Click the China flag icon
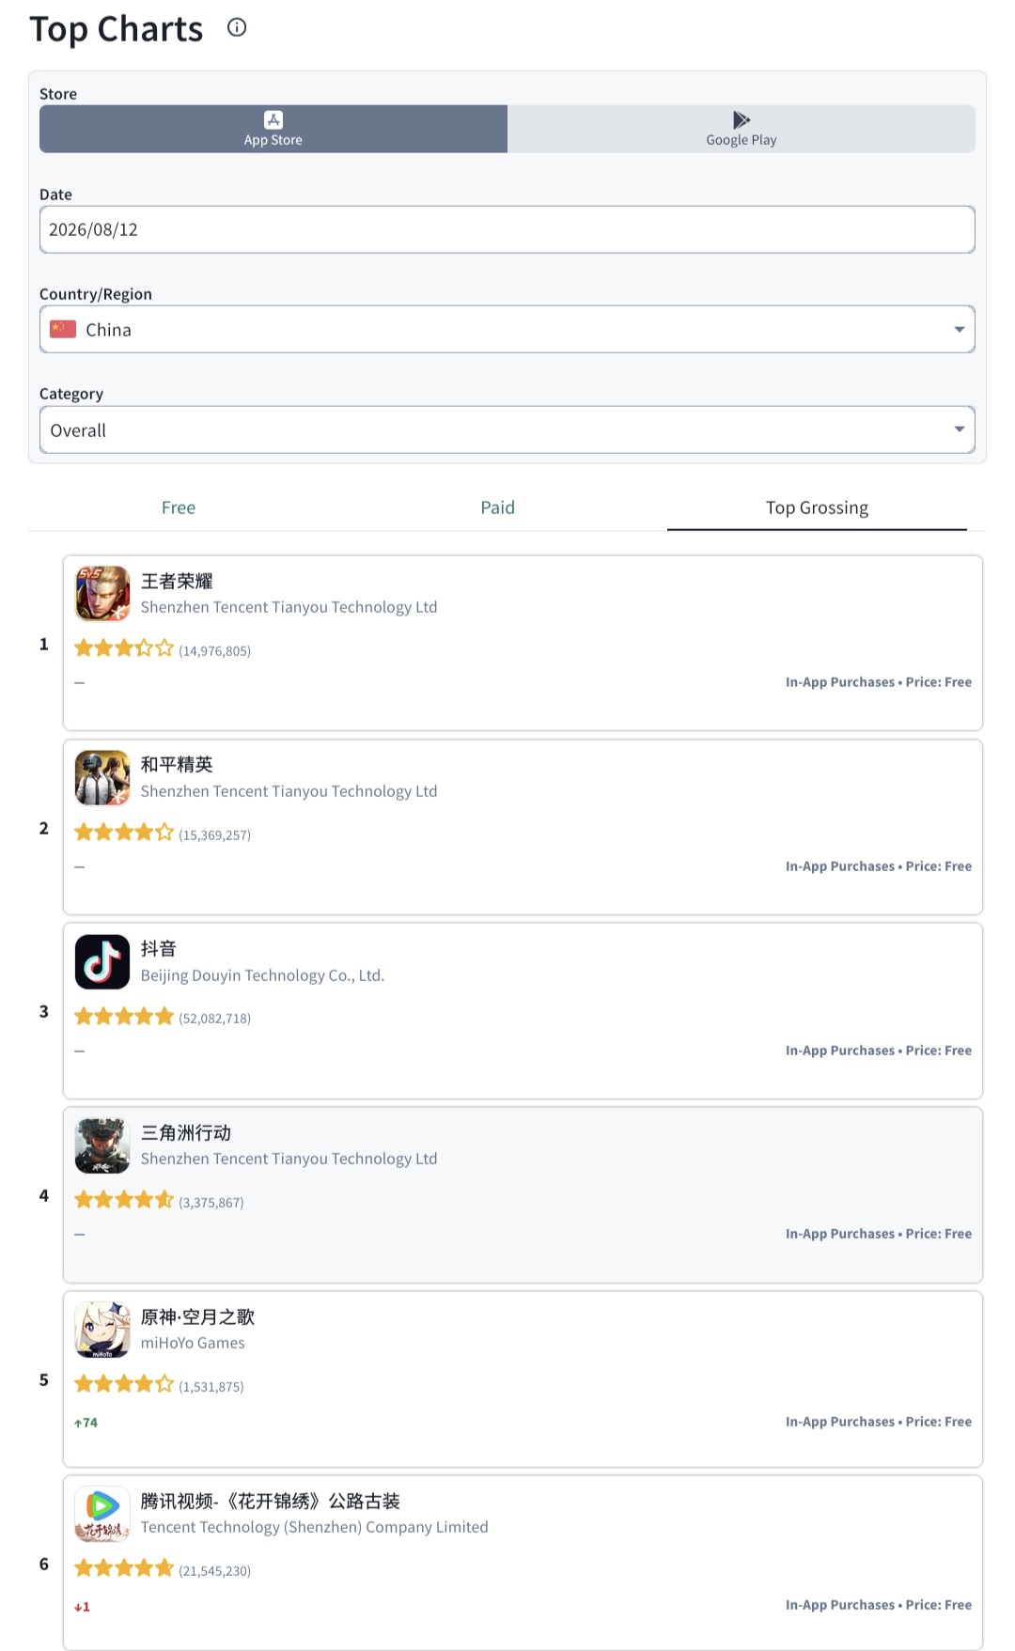 tap(63, 329)
